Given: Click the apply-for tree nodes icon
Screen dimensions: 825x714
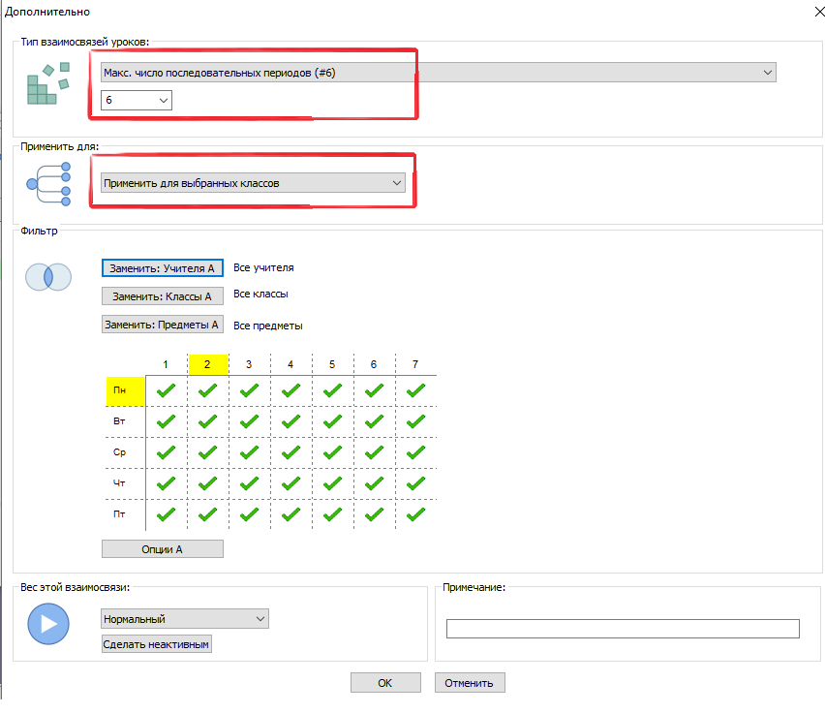Looking at the screenshot, I should coord(49,183).
